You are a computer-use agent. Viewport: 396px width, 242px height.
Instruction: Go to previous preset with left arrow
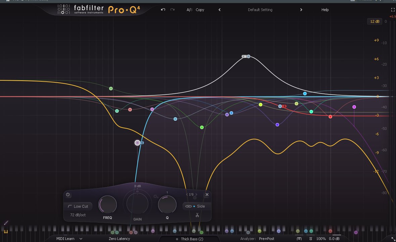click(219, 10)
